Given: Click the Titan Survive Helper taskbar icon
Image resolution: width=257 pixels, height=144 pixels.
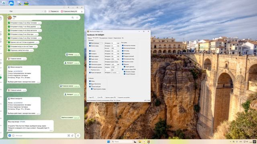Looking at the screenshot, I should [x=149, y=142].
